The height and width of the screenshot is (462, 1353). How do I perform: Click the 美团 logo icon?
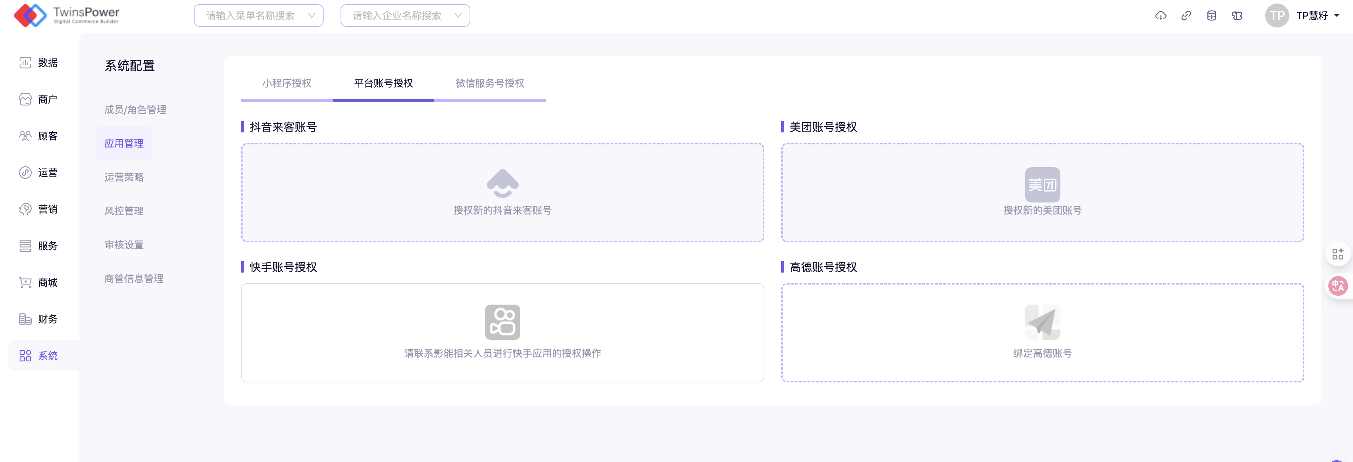(1042, 185)
